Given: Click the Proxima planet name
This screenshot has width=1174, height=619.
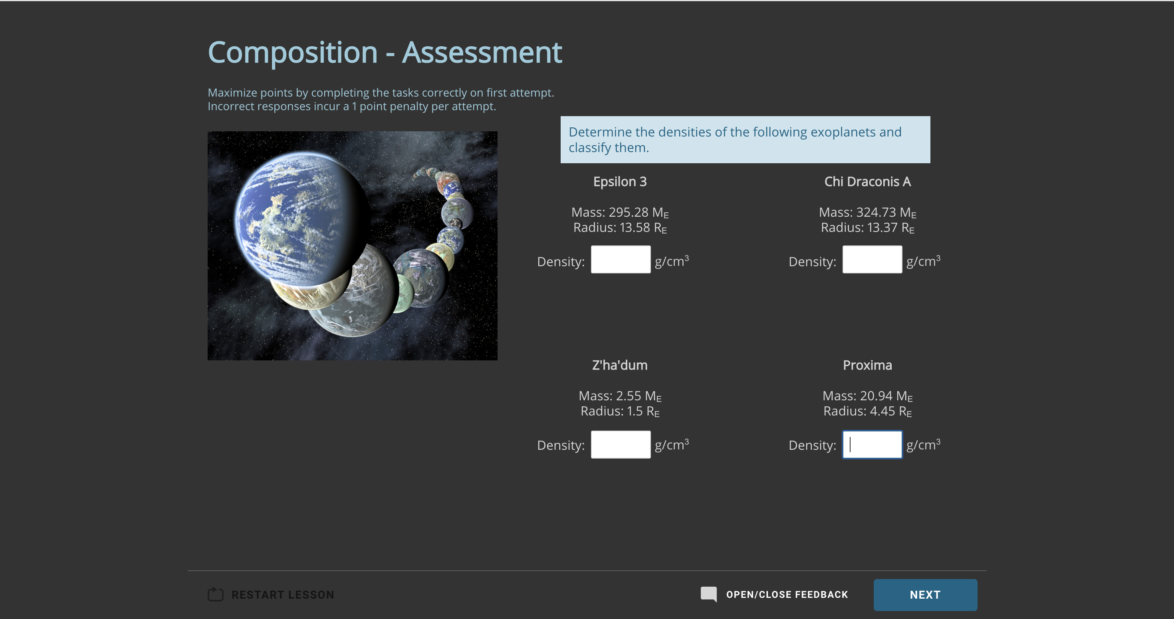Looking at the screenshot, I should tap(867, 365).
